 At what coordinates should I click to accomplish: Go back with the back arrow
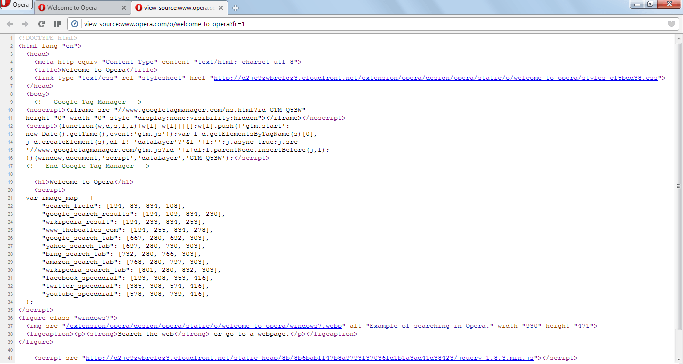pos(10,24)
